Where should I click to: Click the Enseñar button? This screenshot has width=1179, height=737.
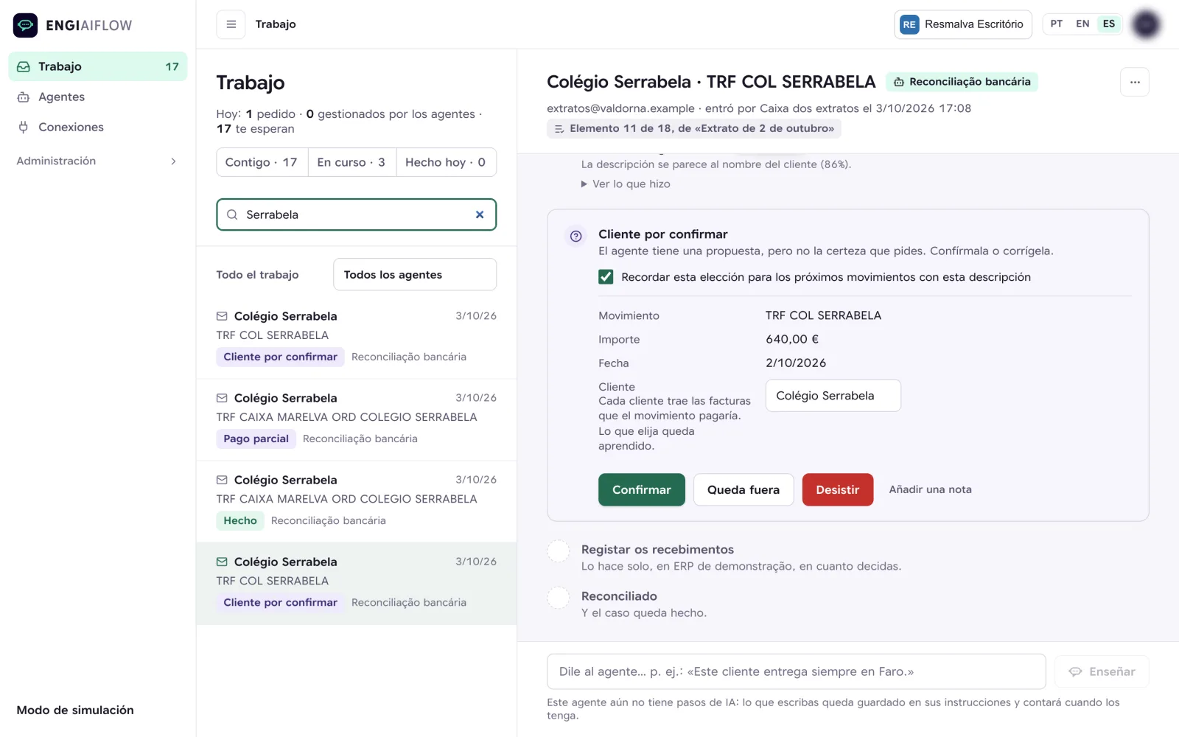pos(1102,671)
